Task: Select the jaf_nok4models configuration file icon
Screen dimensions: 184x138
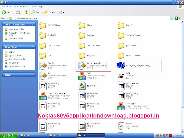Action: click(82, 66)
